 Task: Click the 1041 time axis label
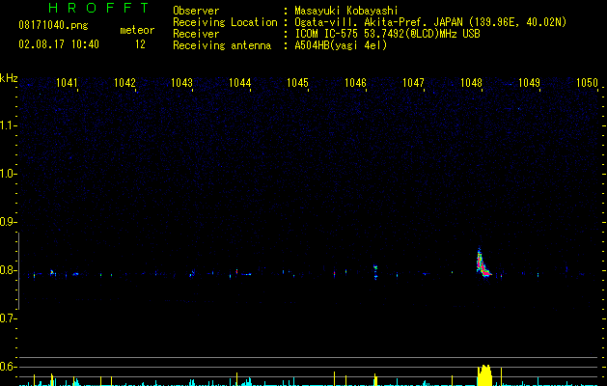pos(67,83)
